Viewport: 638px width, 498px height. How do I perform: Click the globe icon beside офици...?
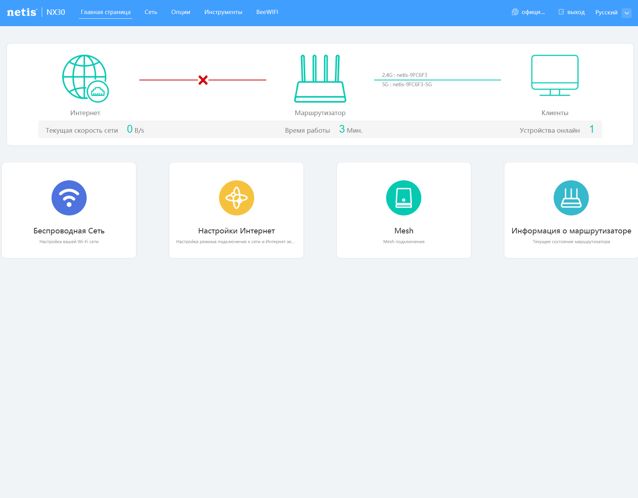point(515,12)
